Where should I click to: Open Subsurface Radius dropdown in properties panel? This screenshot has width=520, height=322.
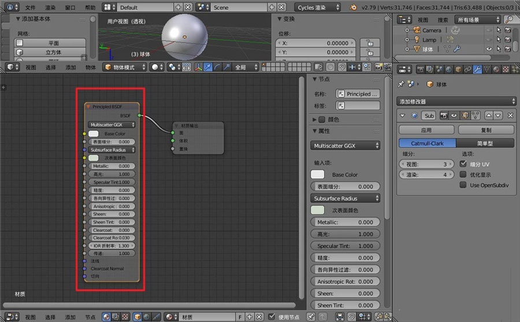346,199
